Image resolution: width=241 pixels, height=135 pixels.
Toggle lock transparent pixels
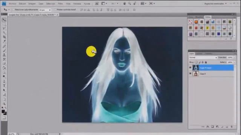196,62
